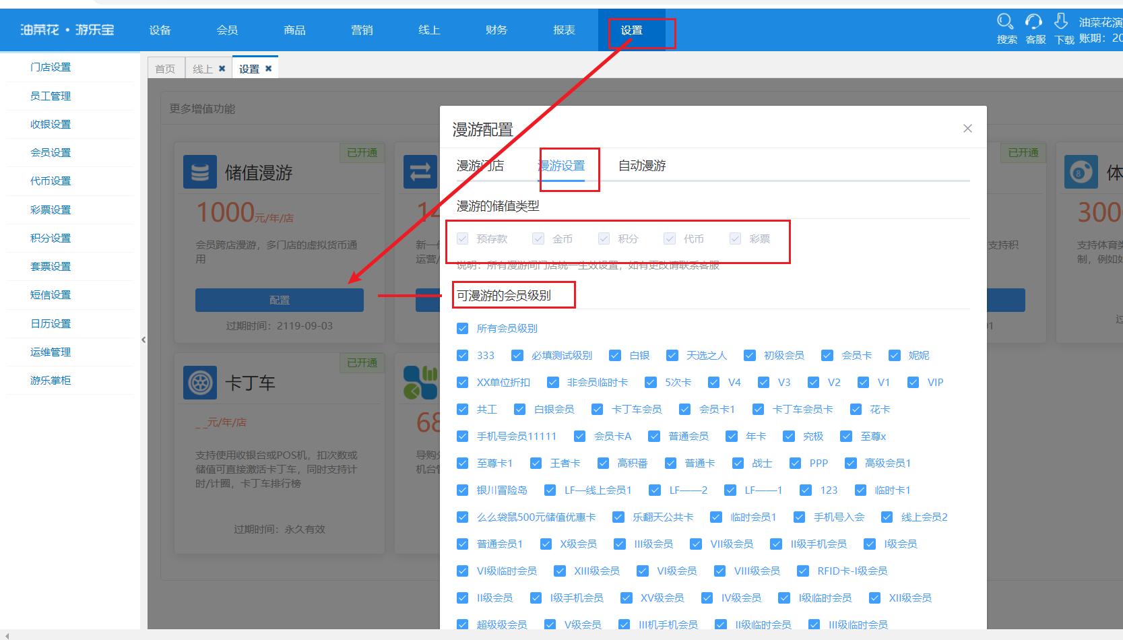This screenshot has height=640, width=1123.
Task: Open the 报表 top menu
Action: 564,30
